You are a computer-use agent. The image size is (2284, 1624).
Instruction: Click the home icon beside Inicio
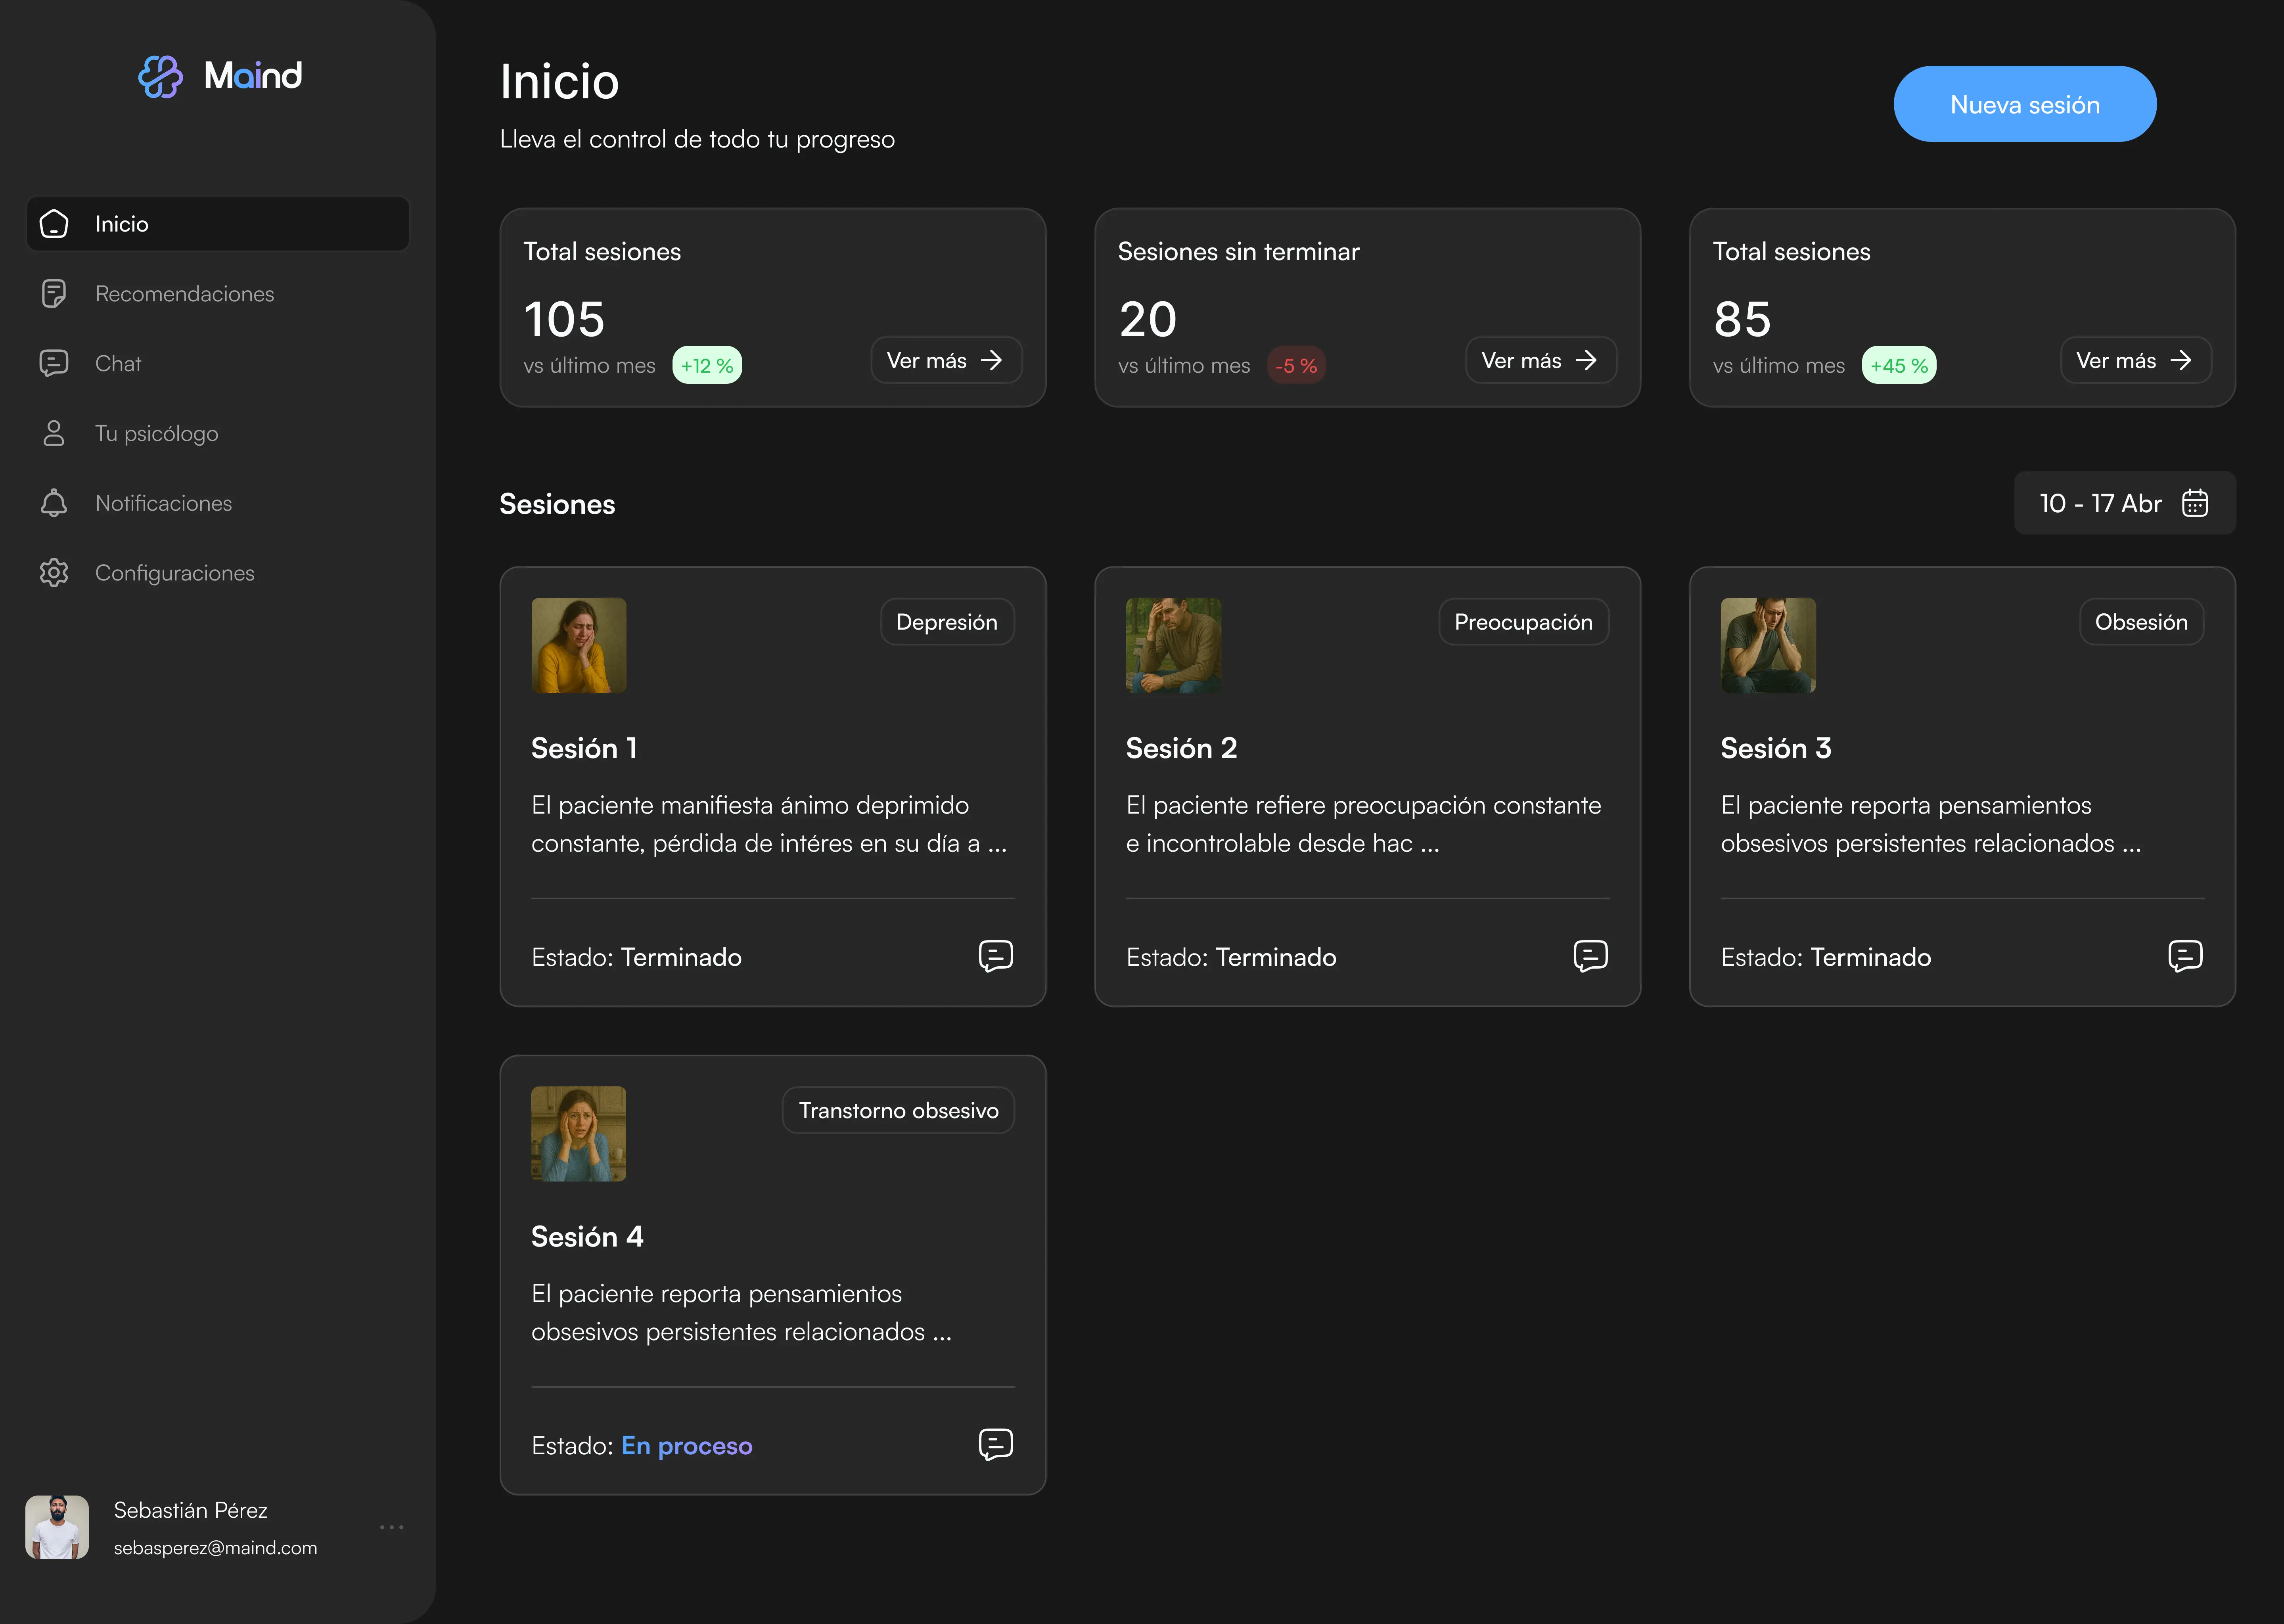[54, 224]
